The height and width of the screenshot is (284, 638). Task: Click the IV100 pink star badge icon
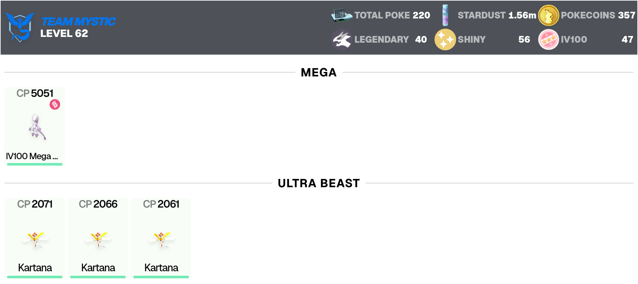click(548, 39)
